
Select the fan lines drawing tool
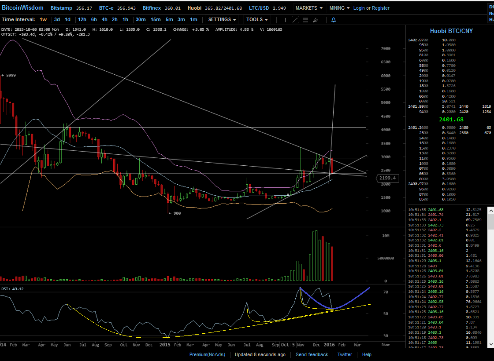tap(315, 20)
